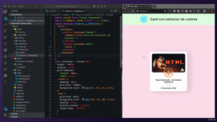Open routes.jsx file
The image size is (217, 122).
(22, 67)
